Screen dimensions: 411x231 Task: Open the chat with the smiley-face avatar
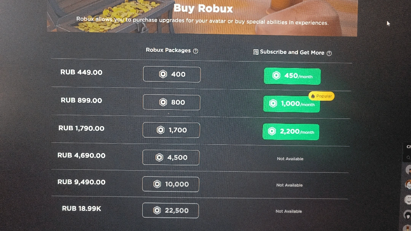point(408,199)
